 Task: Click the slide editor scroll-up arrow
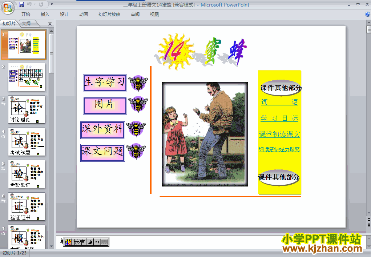pyautogui.click(x=368, y=23)
